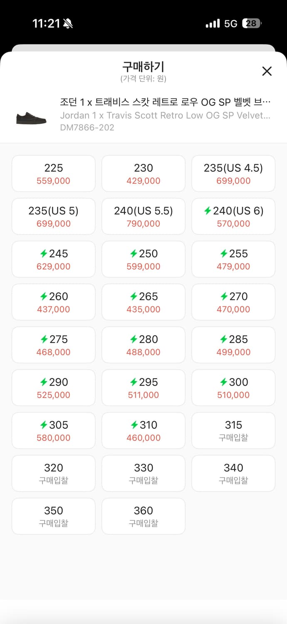Tap lightning bolt icon on size 245

(43, 254)
